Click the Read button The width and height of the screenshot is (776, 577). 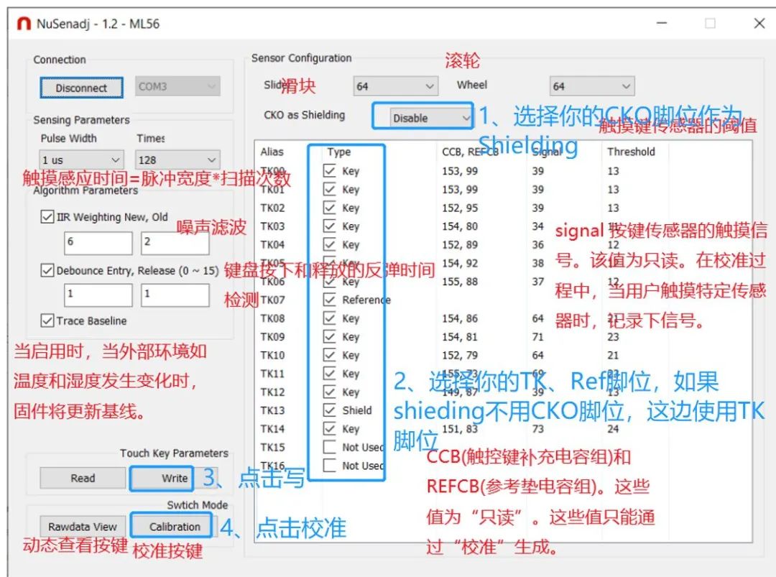pos(83,478)
